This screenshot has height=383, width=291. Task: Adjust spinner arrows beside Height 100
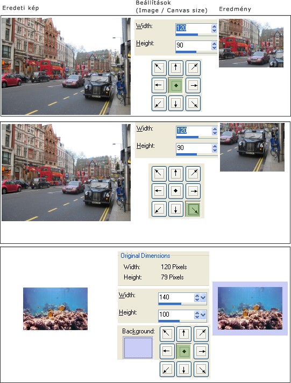[x=197, y=315]
